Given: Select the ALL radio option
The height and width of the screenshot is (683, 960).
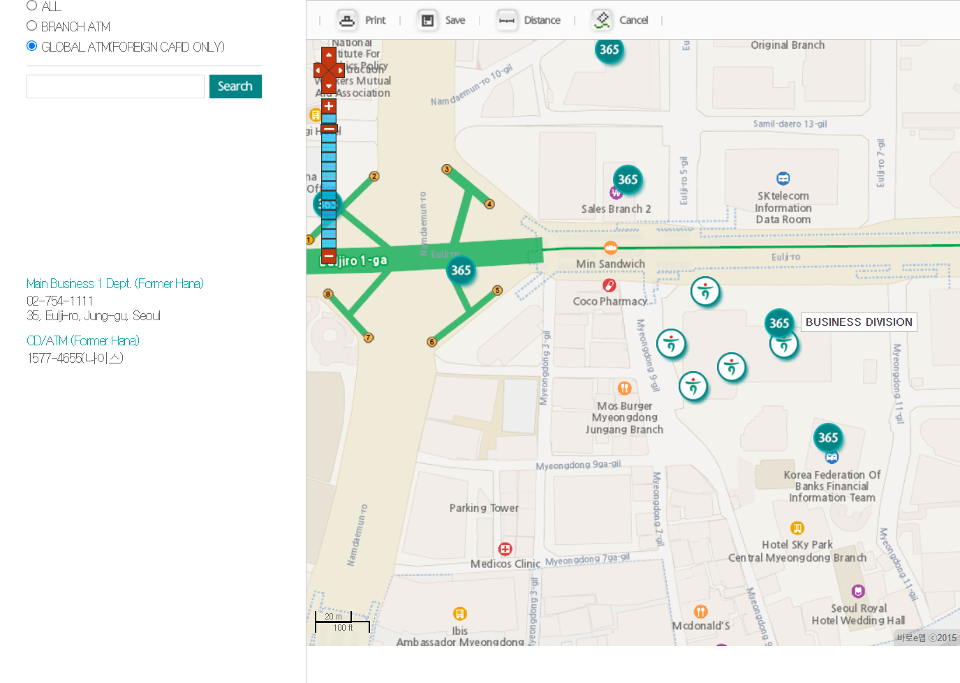Looking at the screenshot, I should [31, 6].
